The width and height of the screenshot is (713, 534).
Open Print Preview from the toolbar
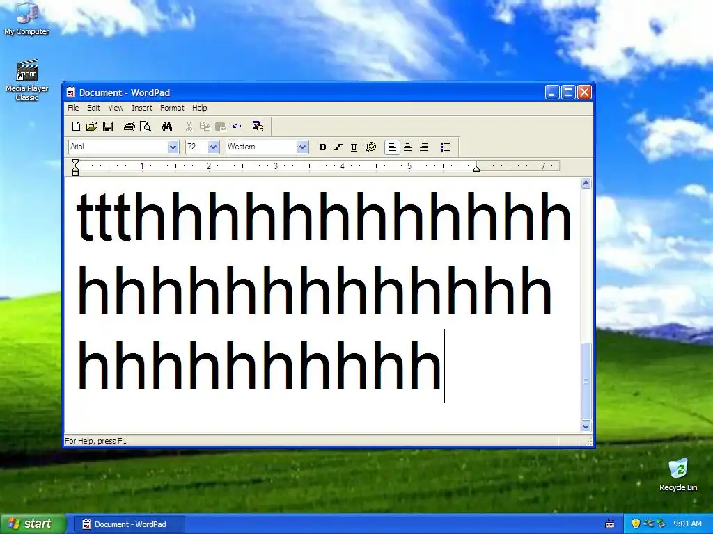point(145,127)
